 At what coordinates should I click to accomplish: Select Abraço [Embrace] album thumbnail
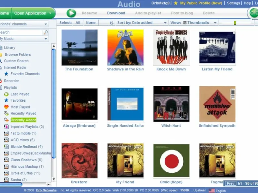(79, 104)
